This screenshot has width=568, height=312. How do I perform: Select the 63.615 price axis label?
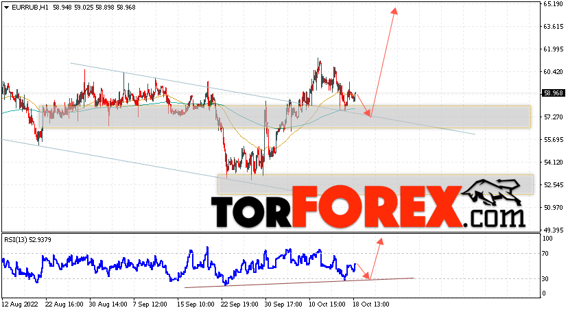(x=553, y=27)
